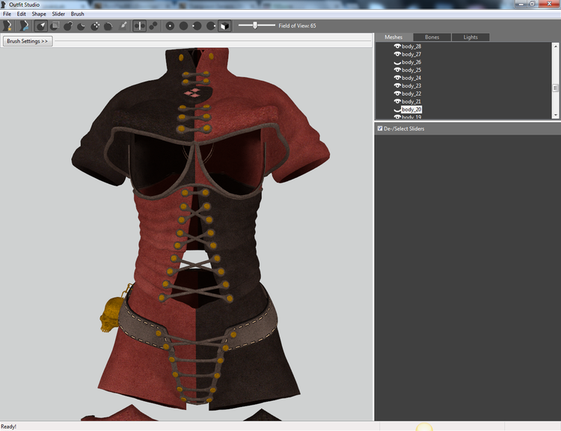Open the Slider menu

(58, 14)
